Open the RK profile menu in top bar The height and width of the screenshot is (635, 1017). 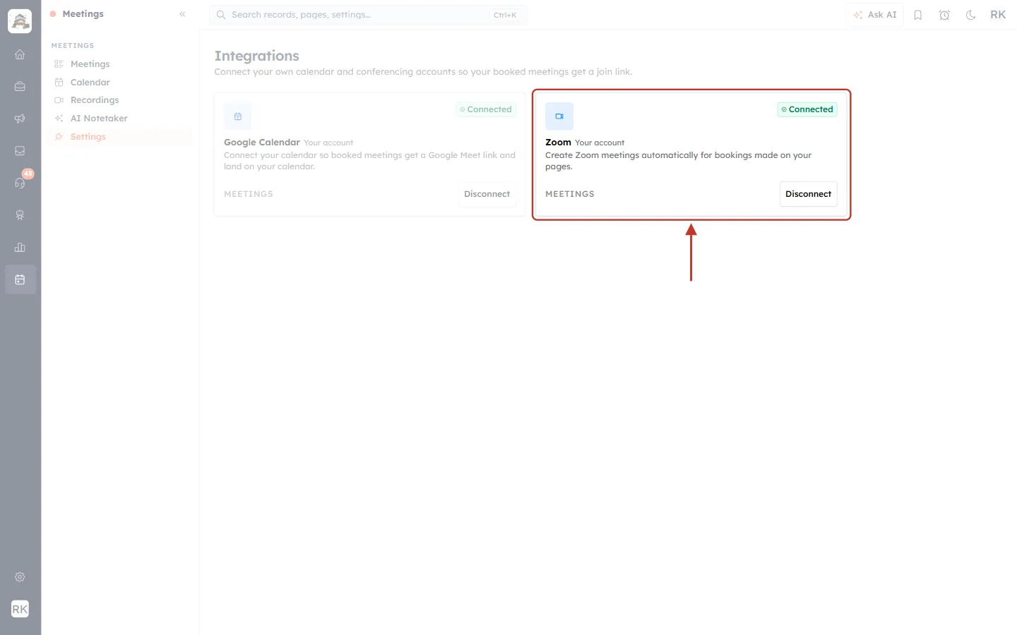click(998, 15)
